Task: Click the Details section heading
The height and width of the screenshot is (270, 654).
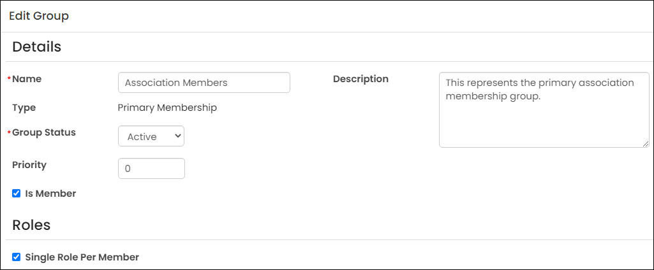Action: click(x=37, y=46)
